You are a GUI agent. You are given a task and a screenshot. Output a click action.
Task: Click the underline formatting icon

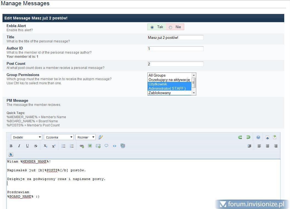click(27, 146)
